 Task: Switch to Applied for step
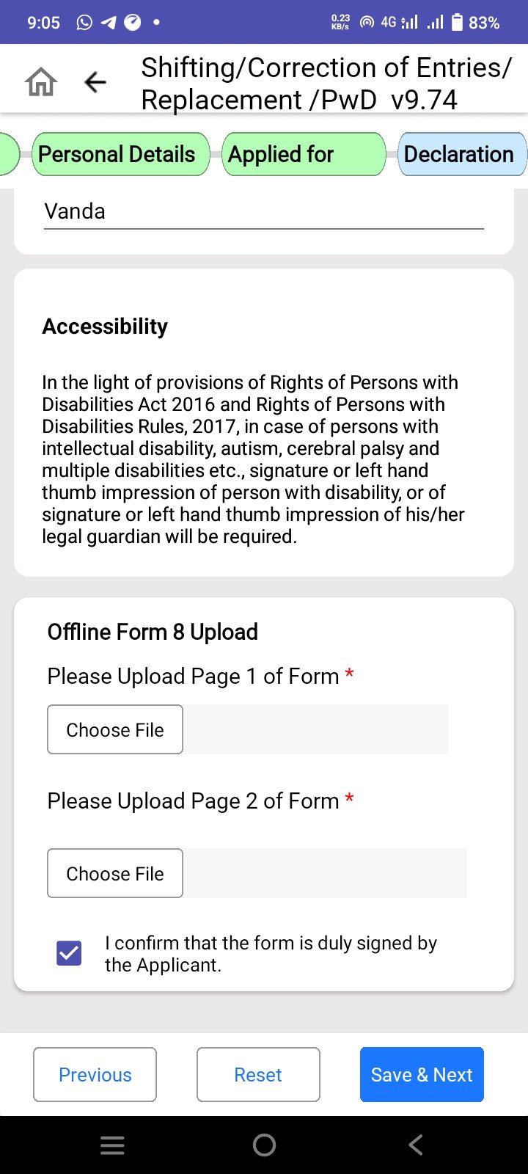click(304, 154)
